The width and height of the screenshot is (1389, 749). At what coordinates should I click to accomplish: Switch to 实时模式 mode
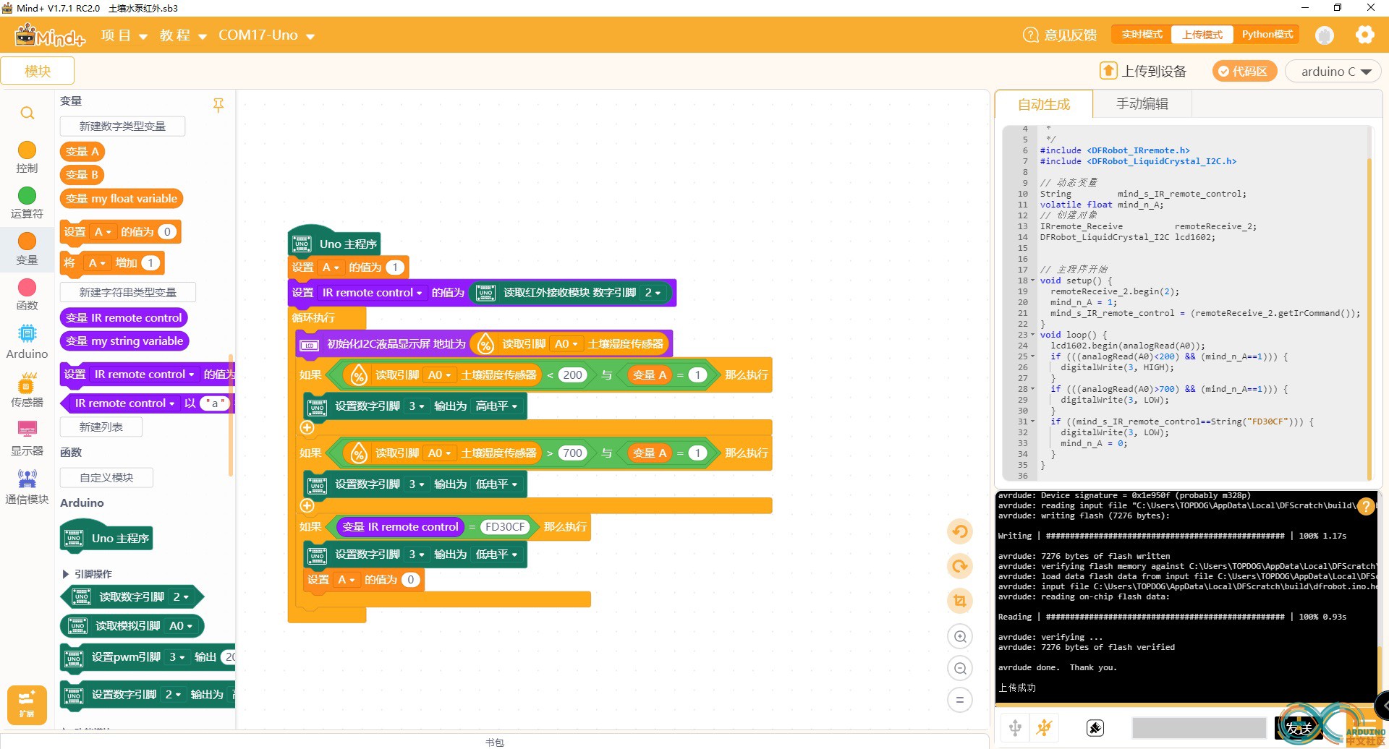[1142, 34]
